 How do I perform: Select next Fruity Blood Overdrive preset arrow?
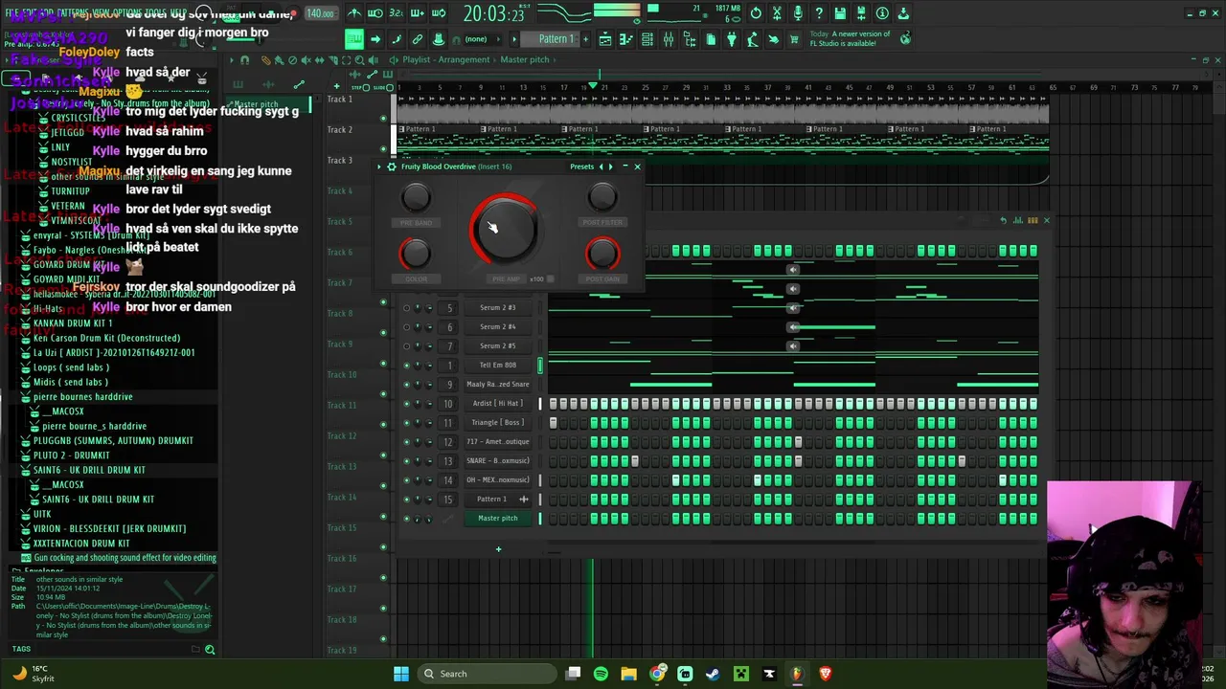(610, 167)
